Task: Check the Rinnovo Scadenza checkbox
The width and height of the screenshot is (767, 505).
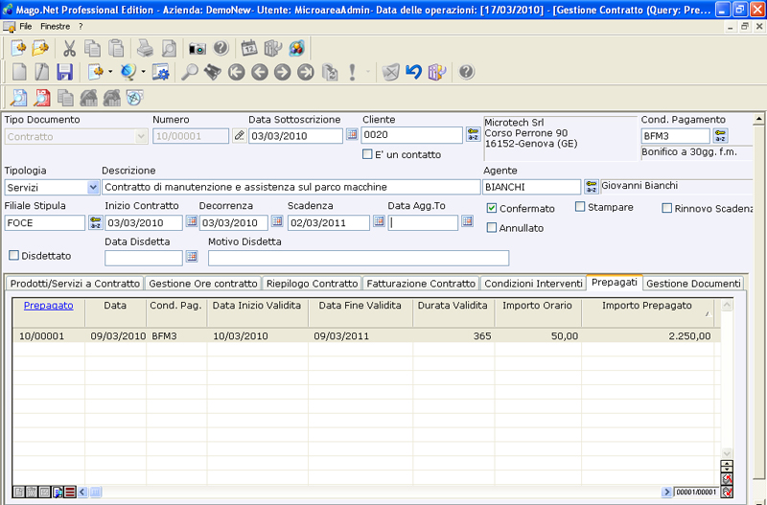Action: (x=666, y=208)
